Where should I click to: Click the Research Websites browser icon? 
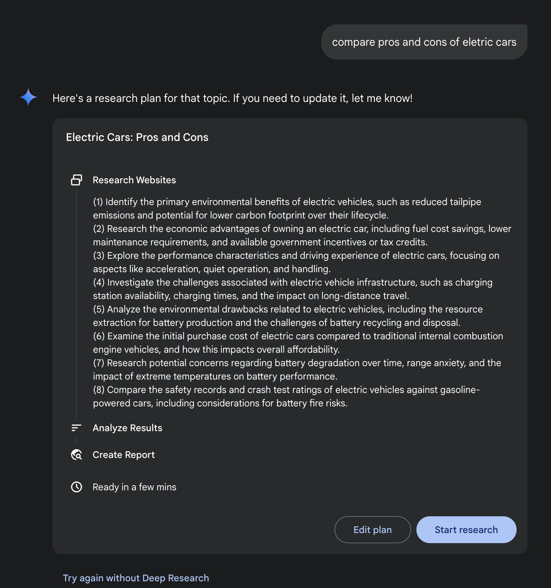[x=76, y=180]
